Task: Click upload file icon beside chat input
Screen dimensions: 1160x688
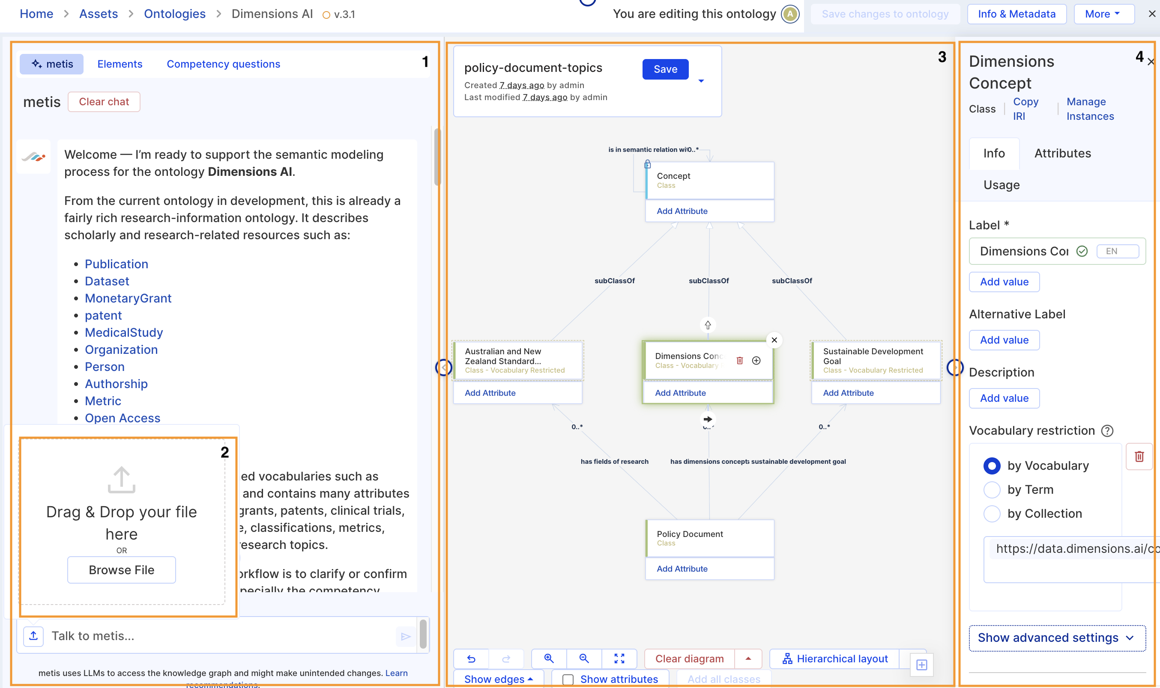Action: [x=33, y=636]
